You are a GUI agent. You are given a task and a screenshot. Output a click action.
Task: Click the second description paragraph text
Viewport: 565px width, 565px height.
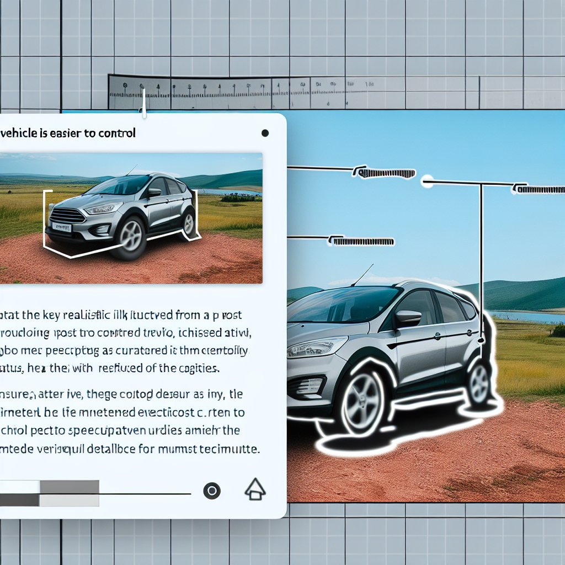point(130,422)
